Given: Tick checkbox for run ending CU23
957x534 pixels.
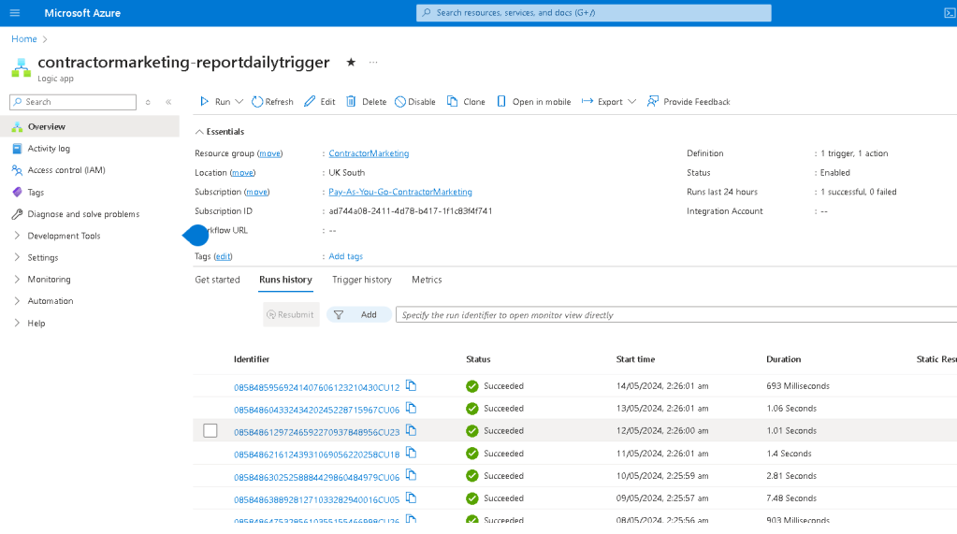Looking at the screenshot, I should pyautogui.click(x=210, y=431).
